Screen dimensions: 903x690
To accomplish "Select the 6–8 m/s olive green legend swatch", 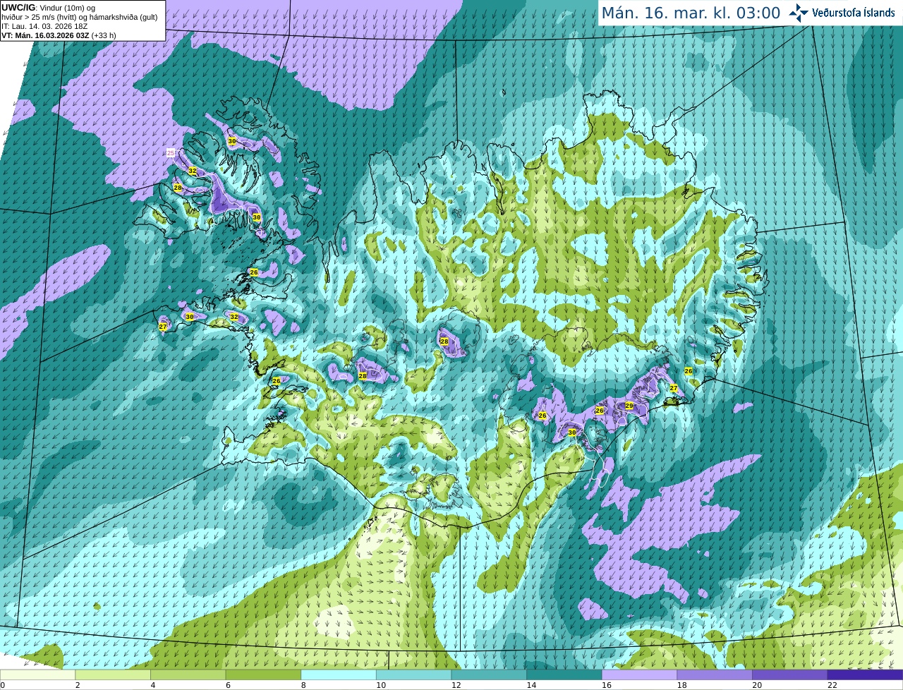I will (x=263, y=674).
